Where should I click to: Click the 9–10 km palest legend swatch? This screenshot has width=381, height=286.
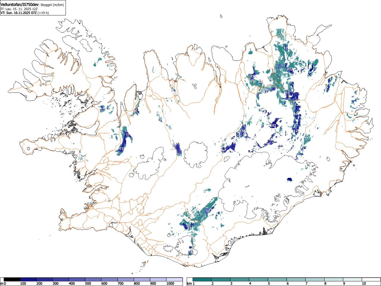(x=352, y=279)
